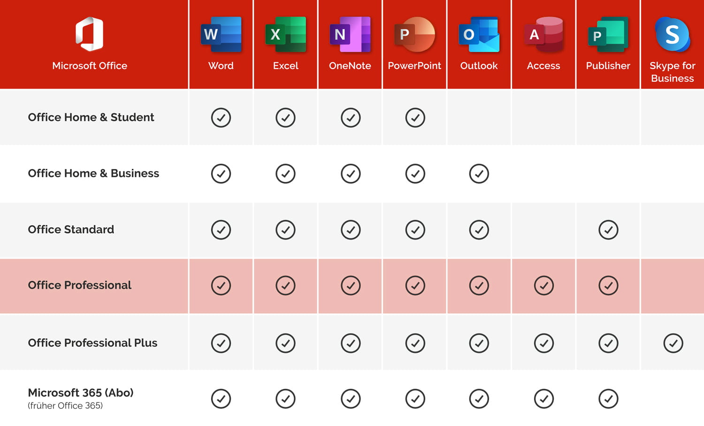Click Publisher checkmark in Office Standard row
This screenshot has width=704, height=426.
pyautogui.click(x=608, y=230)
